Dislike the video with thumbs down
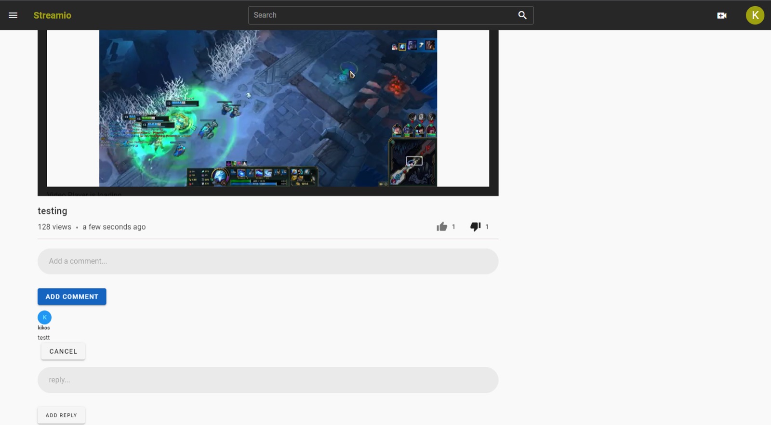The height and width of the screenshot is (425, 771). click(476, 227)
